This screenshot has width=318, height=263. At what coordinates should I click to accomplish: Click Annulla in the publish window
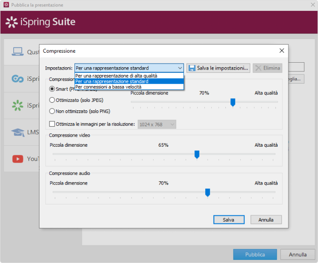(298, 254)
